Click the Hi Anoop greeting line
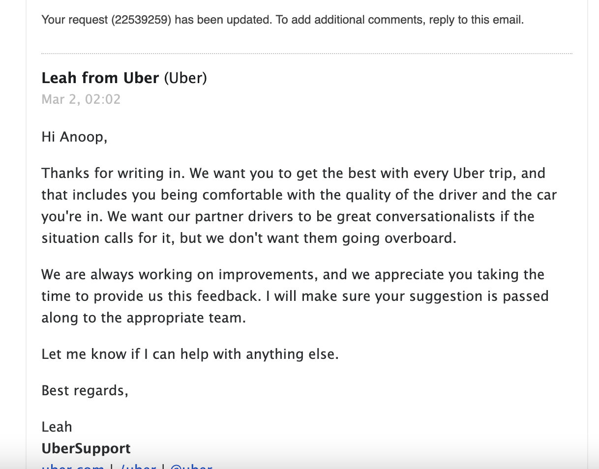The height and width of the screenshot is (469, 599). tap(74, 137)
